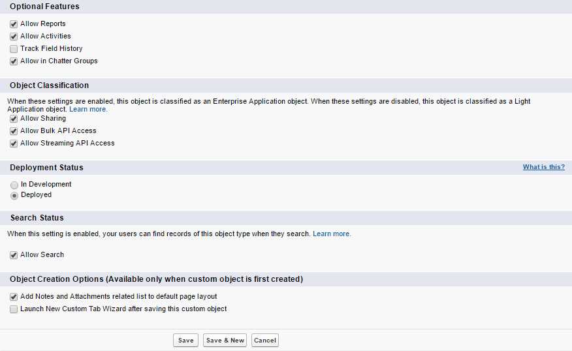Click the Allow in Chatter Groups label
Viewport: 572px width, 351px height.
tap(59, 61)
